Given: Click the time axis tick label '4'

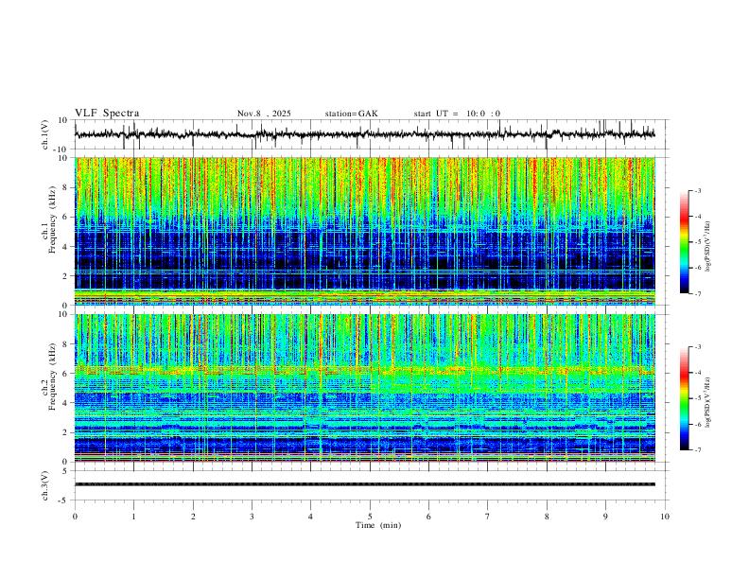Looking at the screenshot, I should tap(311, 517).
